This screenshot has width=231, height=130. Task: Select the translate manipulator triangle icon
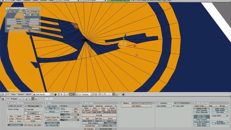pos(74,94)
